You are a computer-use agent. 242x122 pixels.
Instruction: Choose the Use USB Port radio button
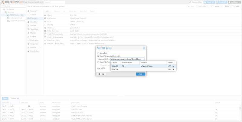point(98,62)
